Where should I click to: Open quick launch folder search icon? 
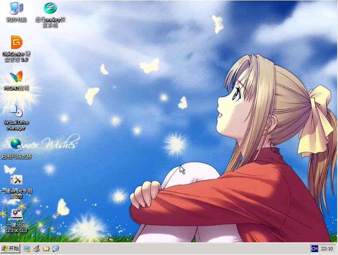pyautogui.click(x=46, y=249)
